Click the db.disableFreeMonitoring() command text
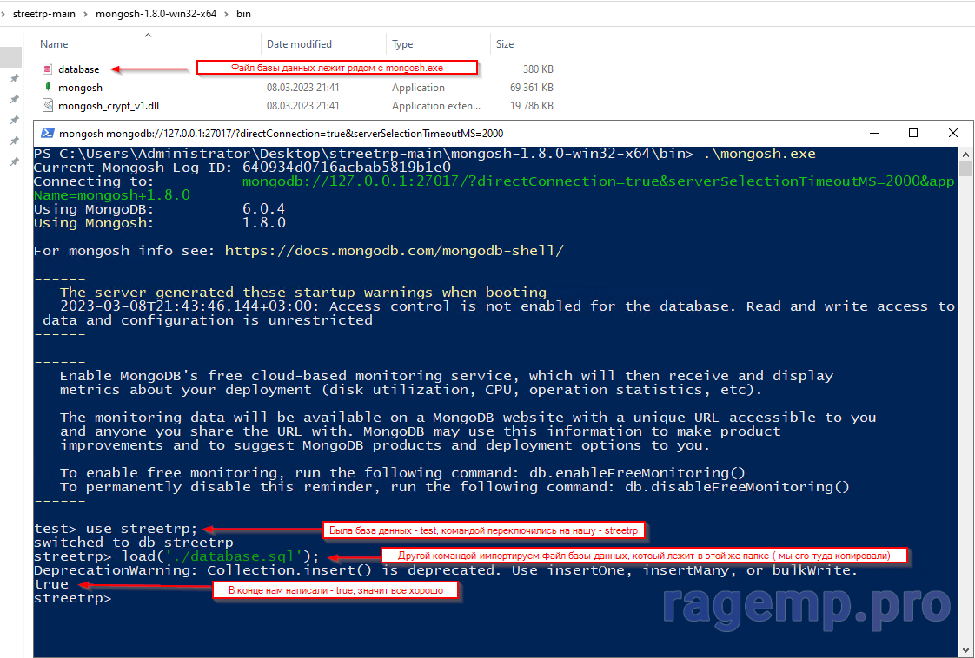 737,487
